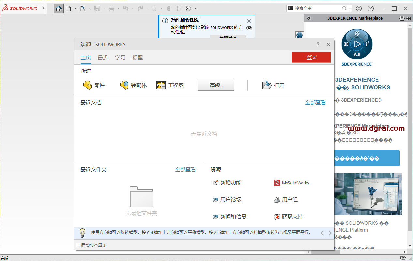Open the MySolidWorks resource link
The height and width of the screenshot is (261, 413).
coord(292,183)
